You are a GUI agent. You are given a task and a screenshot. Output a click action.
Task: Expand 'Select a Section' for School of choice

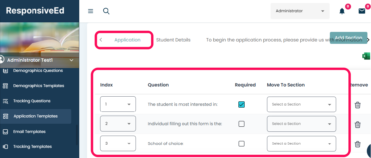click(x=301, y=144)
